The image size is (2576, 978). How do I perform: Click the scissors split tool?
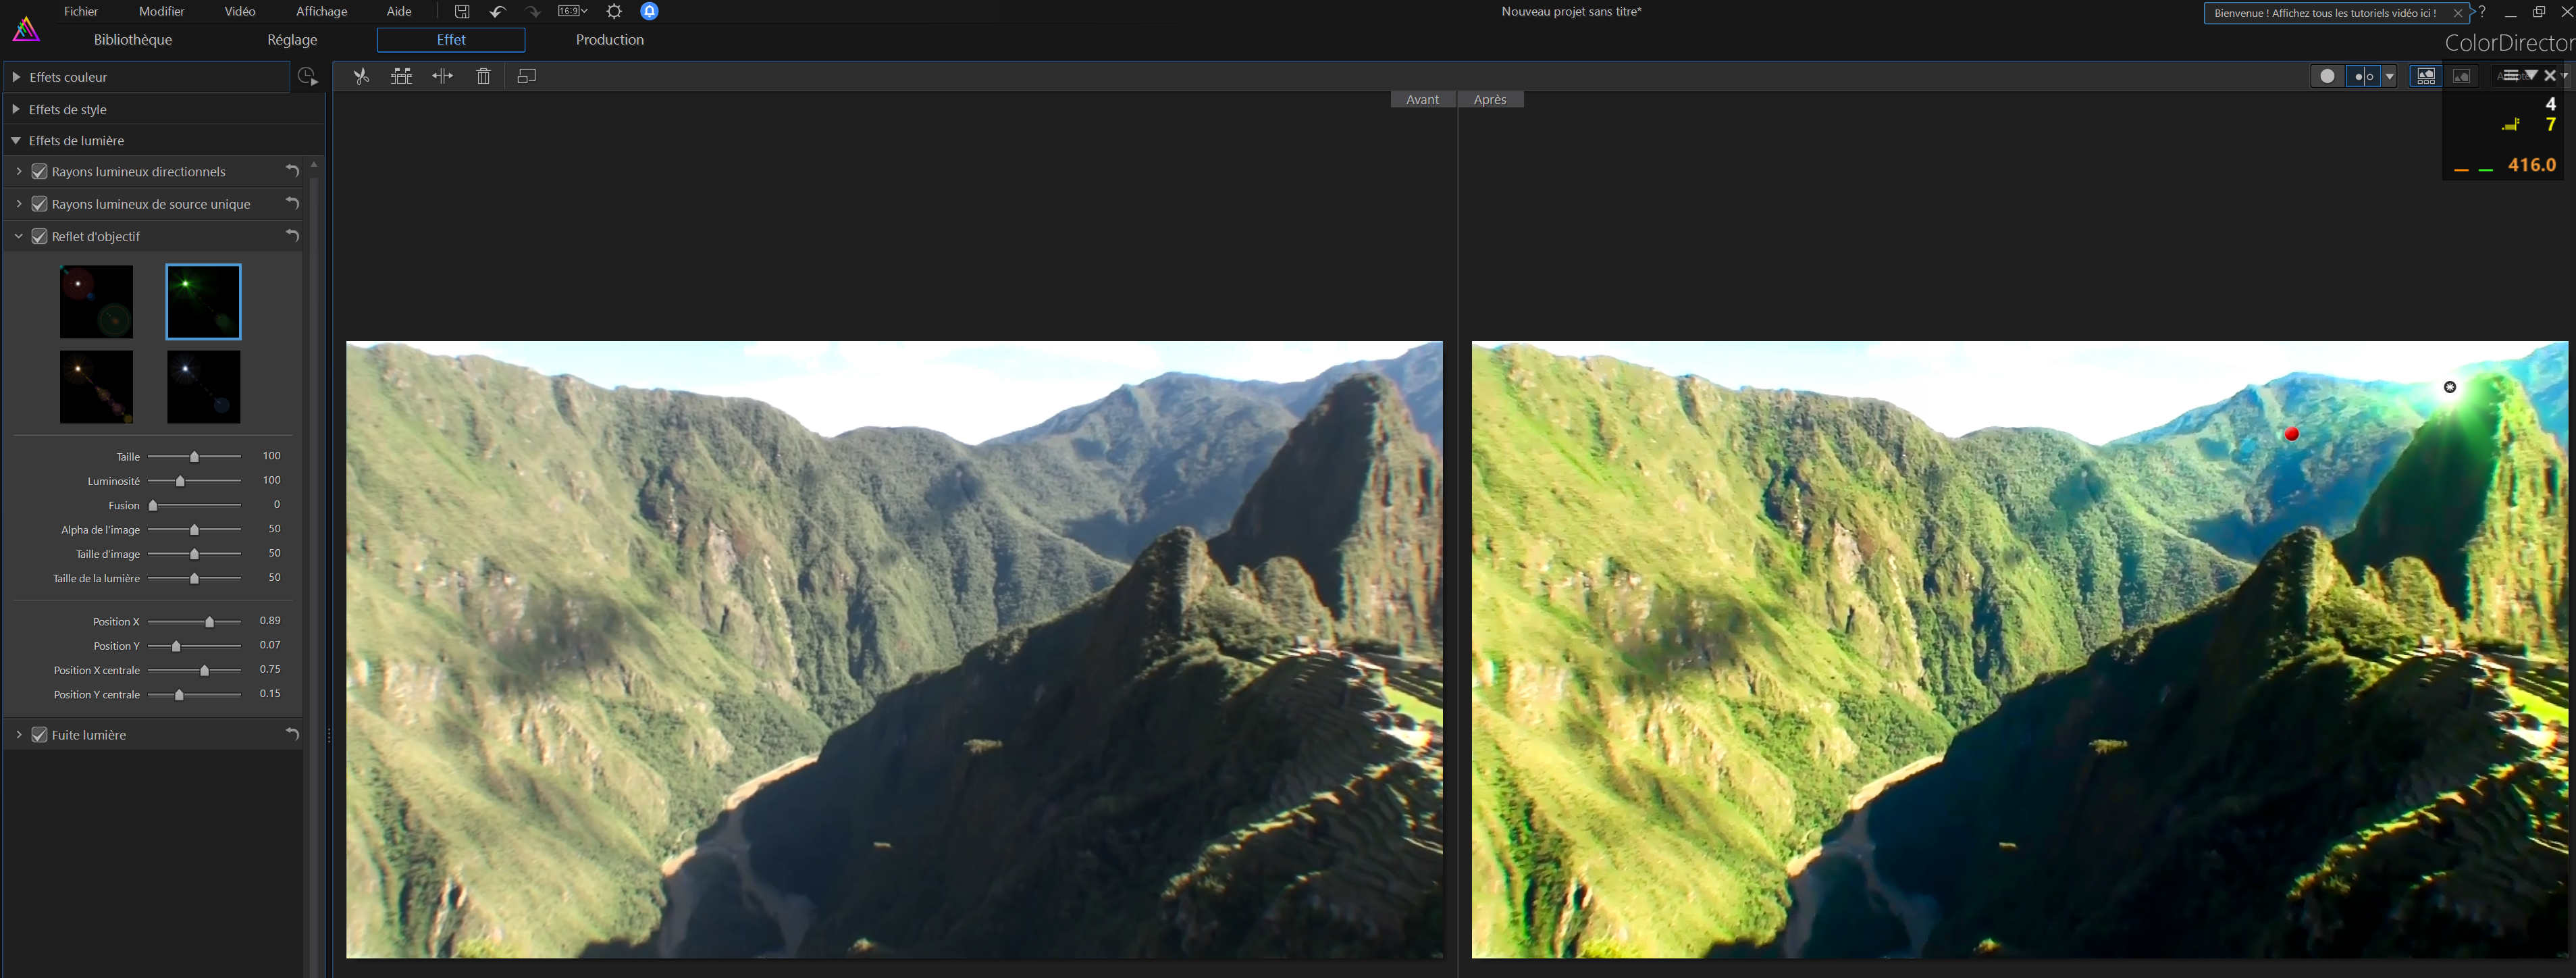[x=361, y=76]
